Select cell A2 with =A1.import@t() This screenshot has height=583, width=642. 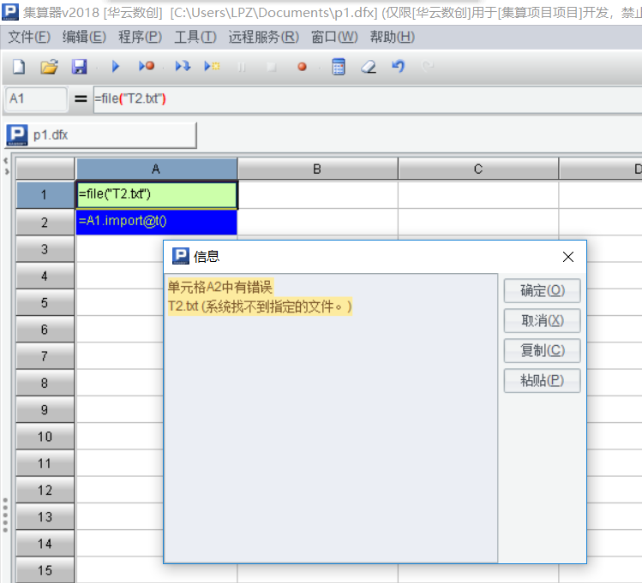click(156, 222)
